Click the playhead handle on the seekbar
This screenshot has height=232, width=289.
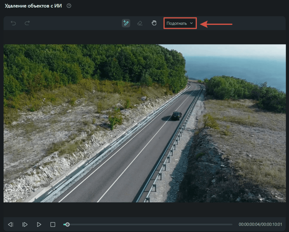click(67, 224)
